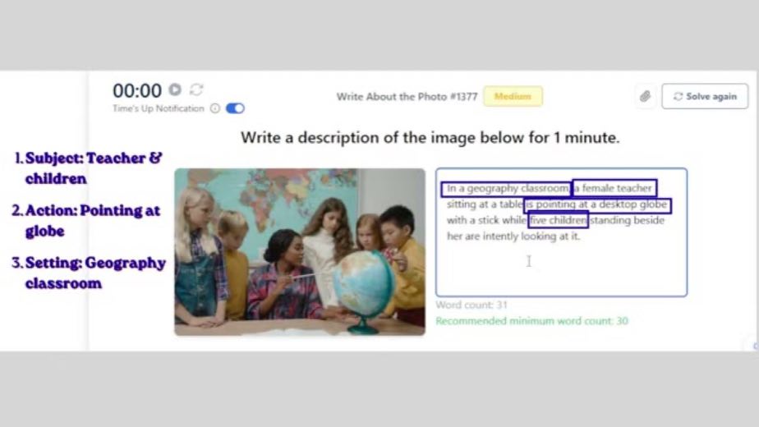Click the paperclip attachment icon
This screenshot has height=427, width=759.
645,96
